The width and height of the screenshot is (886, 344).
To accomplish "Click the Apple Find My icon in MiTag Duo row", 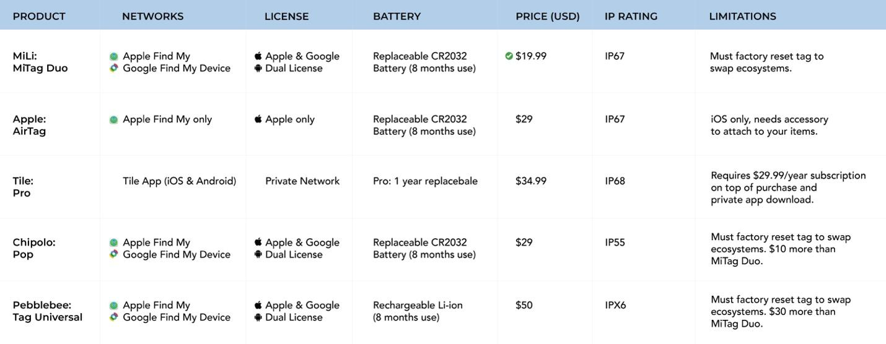I will pos(114,56).
